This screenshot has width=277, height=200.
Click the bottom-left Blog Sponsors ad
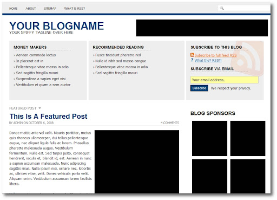click(x=209, y=176)
